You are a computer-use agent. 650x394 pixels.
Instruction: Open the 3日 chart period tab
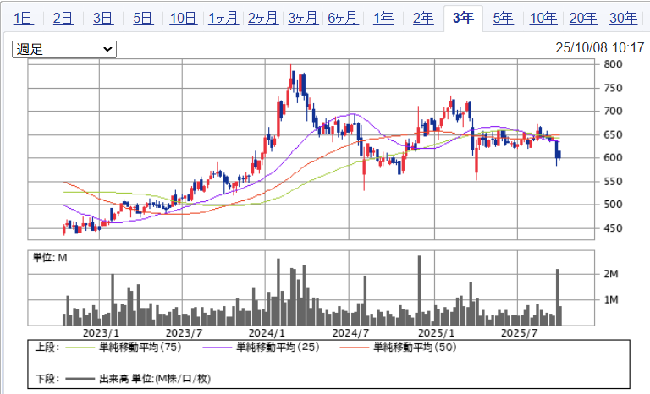click(103, 18)
